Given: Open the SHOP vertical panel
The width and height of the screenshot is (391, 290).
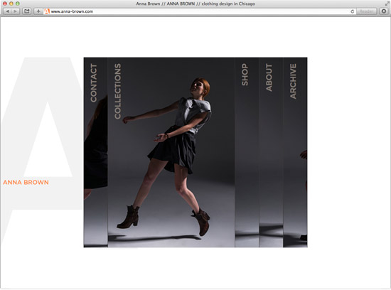Looking at the screenshot, I should (247, 152).
